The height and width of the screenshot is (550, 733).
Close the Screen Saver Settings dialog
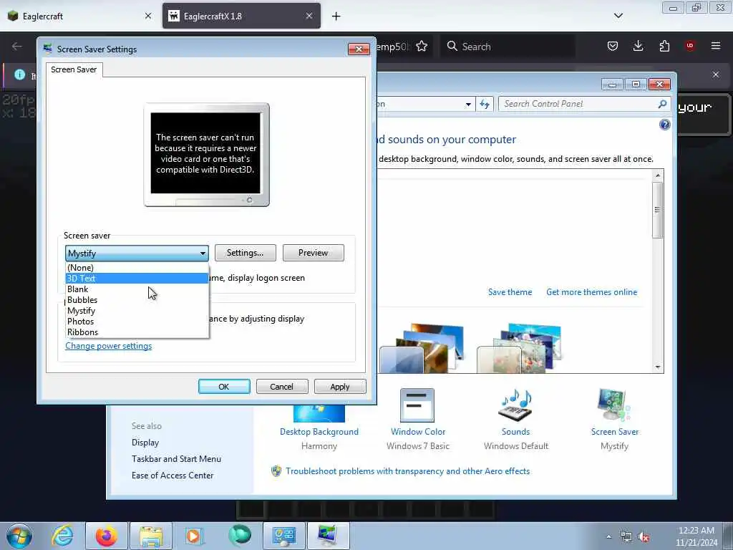click(x=359, y=49)
